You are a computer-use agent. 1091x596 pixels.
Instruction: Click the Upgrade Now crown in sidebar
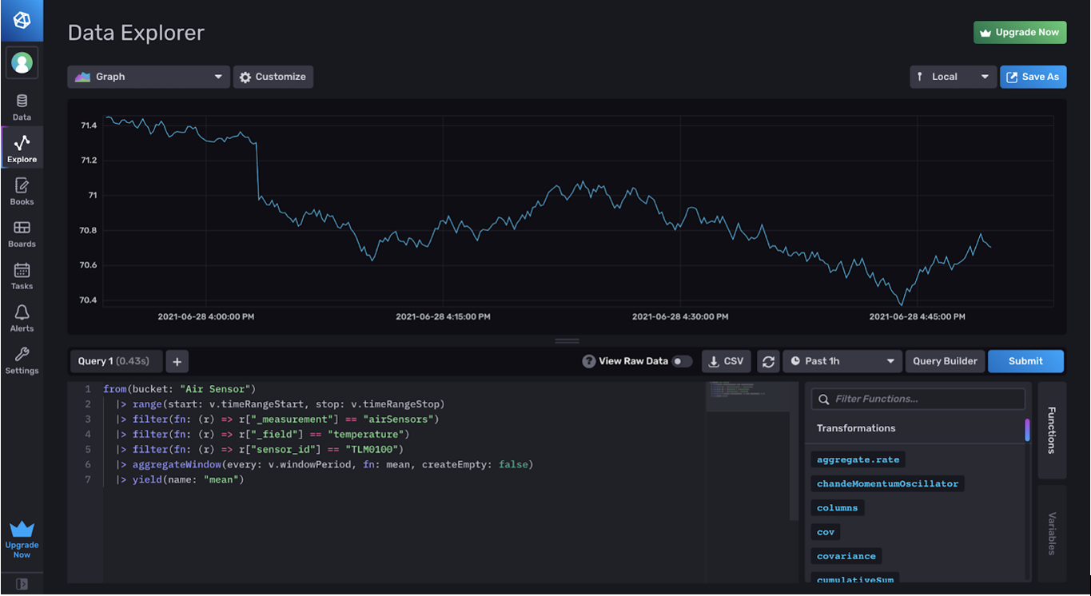click(22, 539)
